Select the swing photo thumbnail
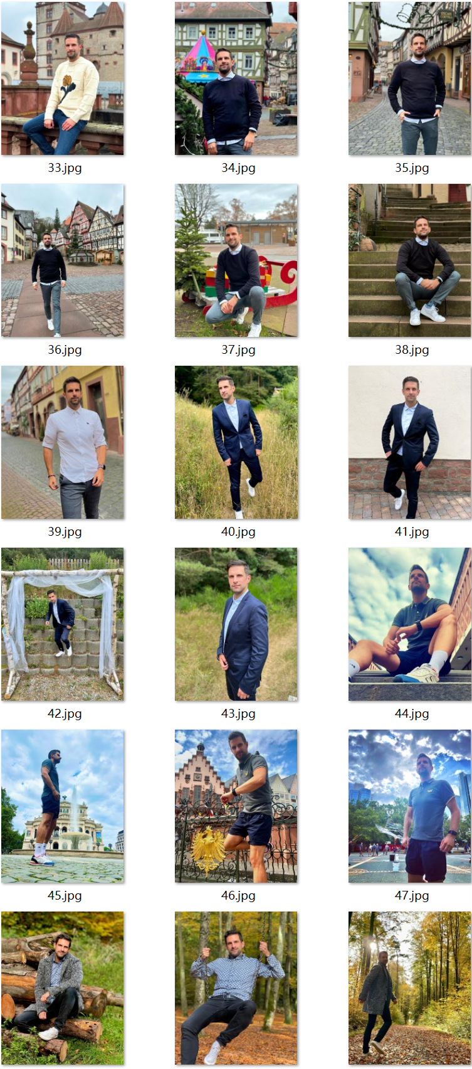The height and width of the screenshot is (1069, 472). pyautogui.click(x=236, y=988)
